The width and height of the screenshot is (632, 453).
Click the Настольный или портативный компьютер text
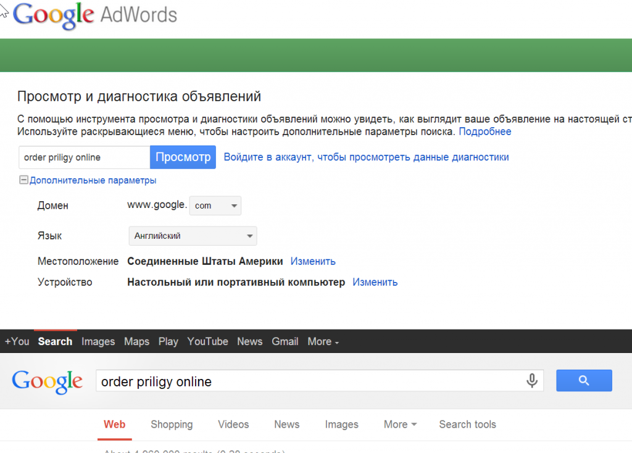click(236, 282)
